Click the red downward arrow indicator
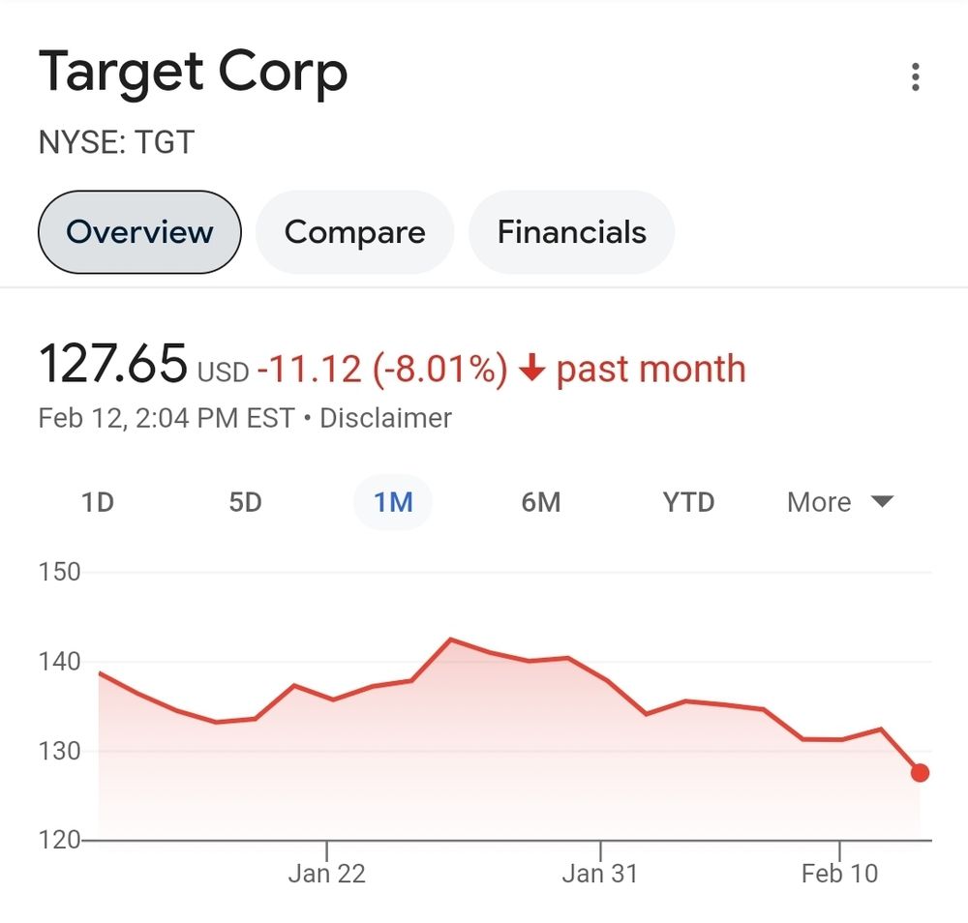The height and width of the screenshot is (923, 968). pos(533,369)
